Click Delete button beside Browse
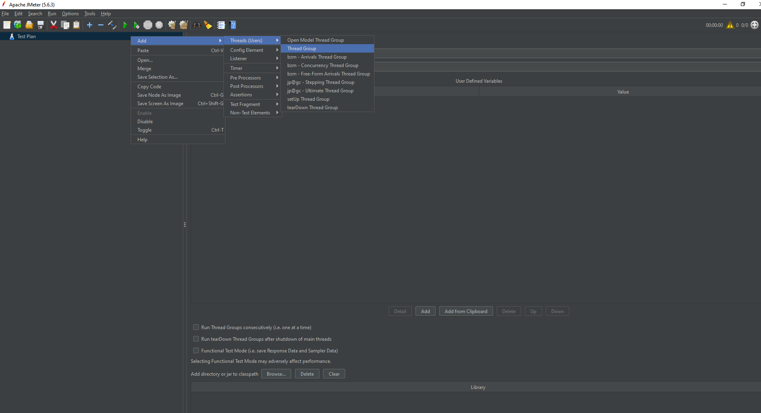This screenshot has height=413, width=761. tap(307, 374)
